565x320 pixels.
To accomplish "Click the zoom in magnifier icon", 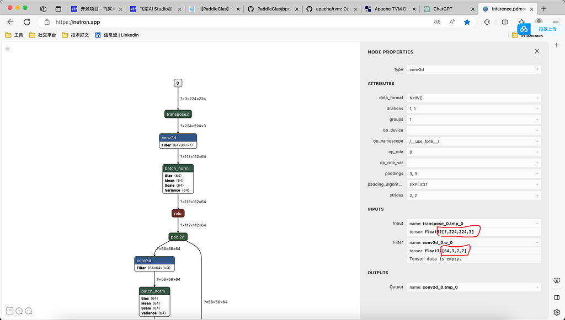I will pos(19,311).
